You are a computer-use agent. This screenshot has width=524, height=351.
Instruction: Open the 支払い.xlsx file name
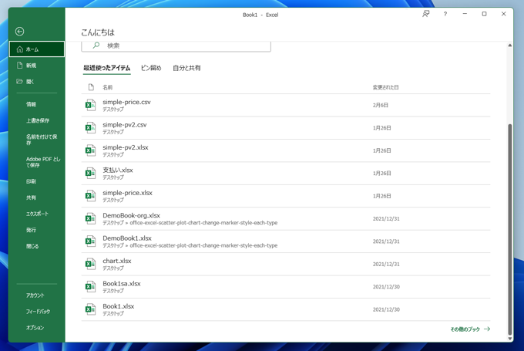point(118,170)
